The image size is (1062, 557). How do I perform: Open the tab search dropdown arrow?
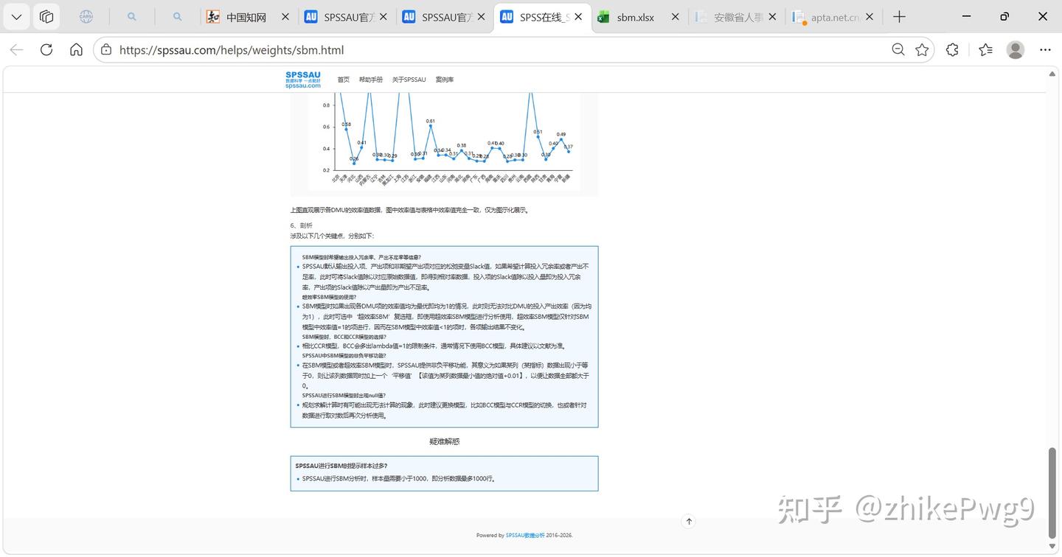[x=16, y=16]
